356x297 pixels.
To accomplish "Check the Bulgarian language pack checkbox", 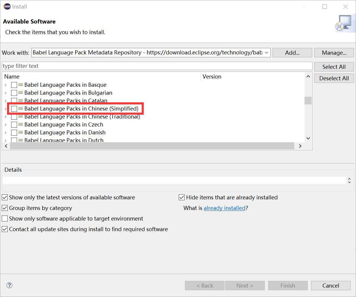I will point(14,93).
